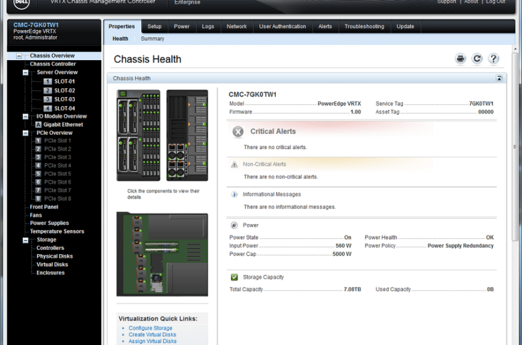Click the PCIe Slot 2 number icon
522x345 pixels.
pos(38,149)
